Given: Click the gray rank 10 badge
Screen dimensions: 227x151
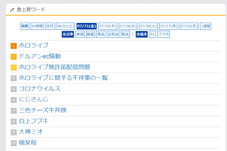Looking at the screenshot, I should pos(14,143).
